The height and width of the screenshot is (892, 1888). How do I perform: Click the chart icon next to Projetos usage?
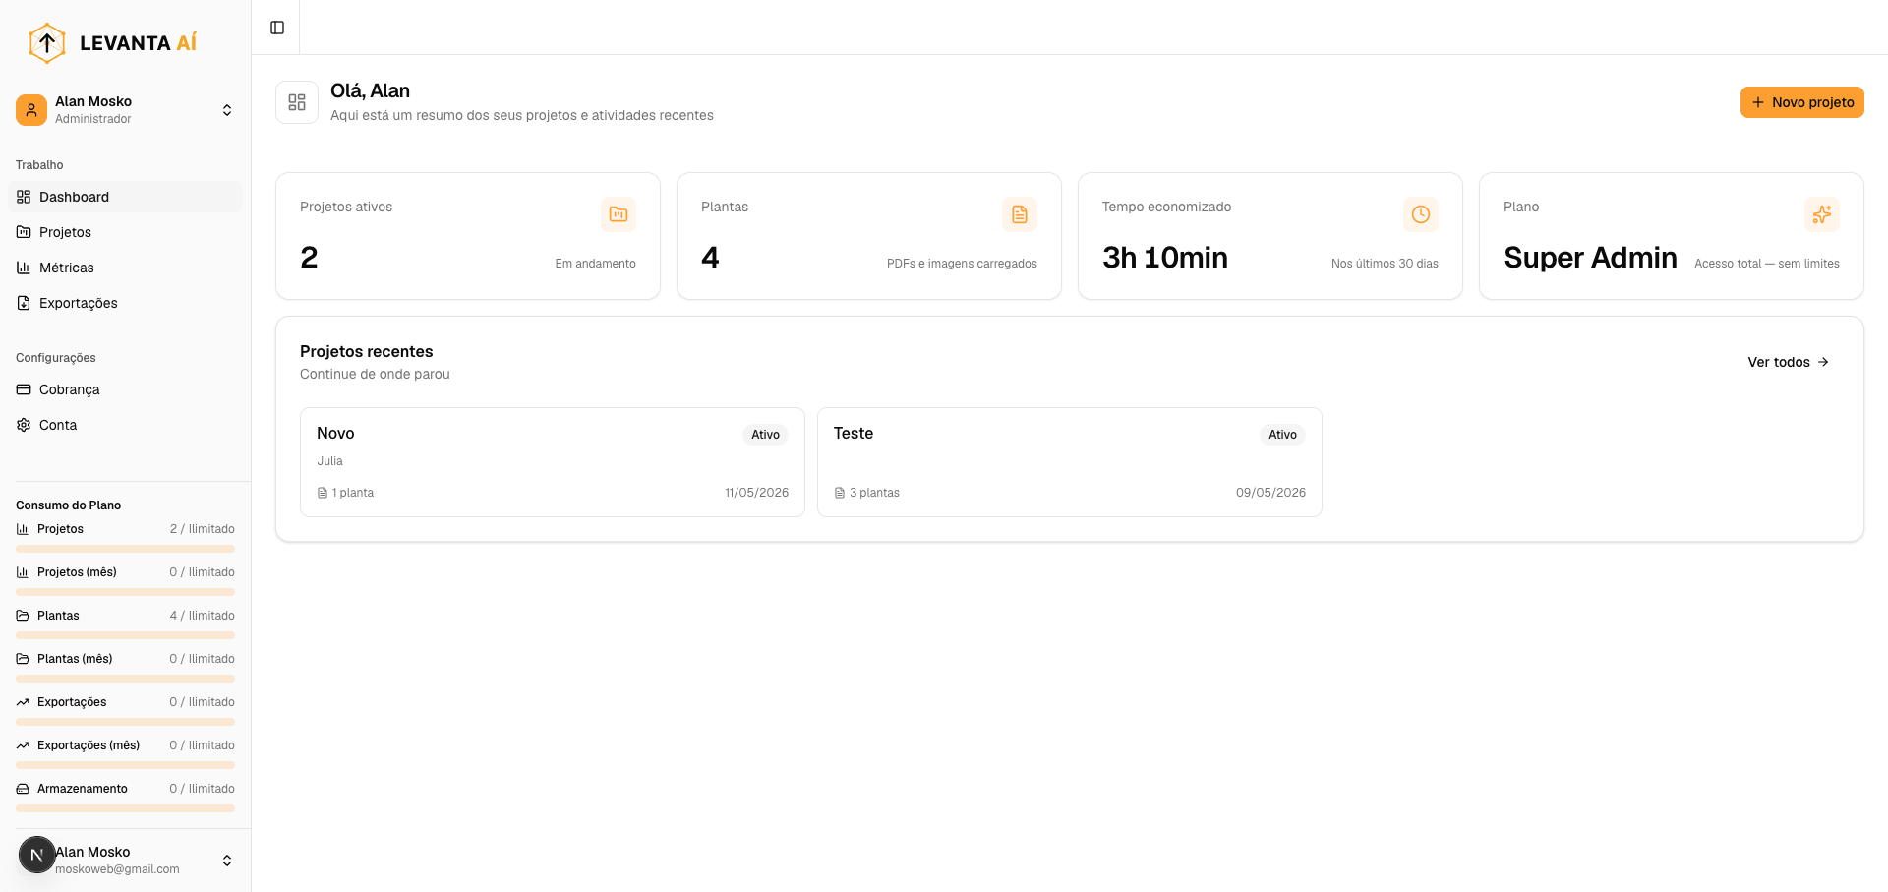(x=23, y=529)
